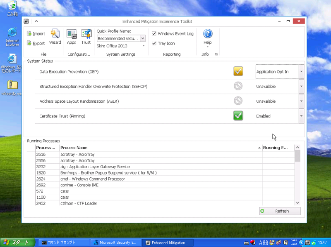Click the keyboard IME tray icon
Image resolution: width=331 pixels, height=247 pixels.
[x=246, y=243]
